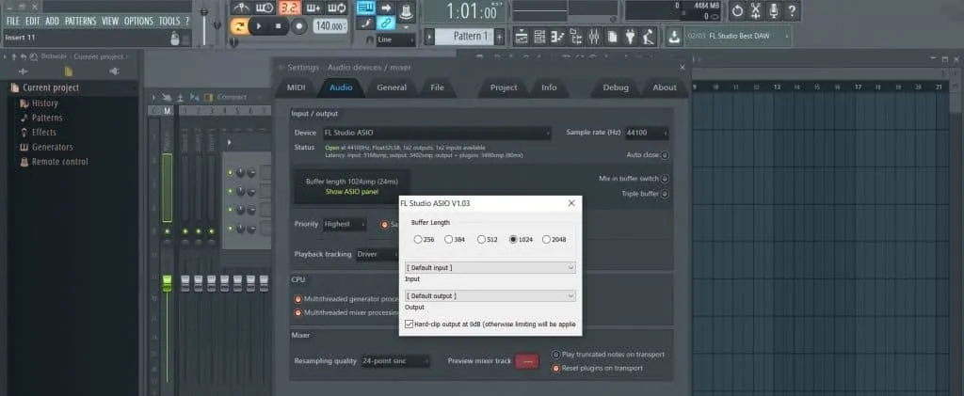
Task: Toggle the multilink to controllers icon
Action: 386,24
